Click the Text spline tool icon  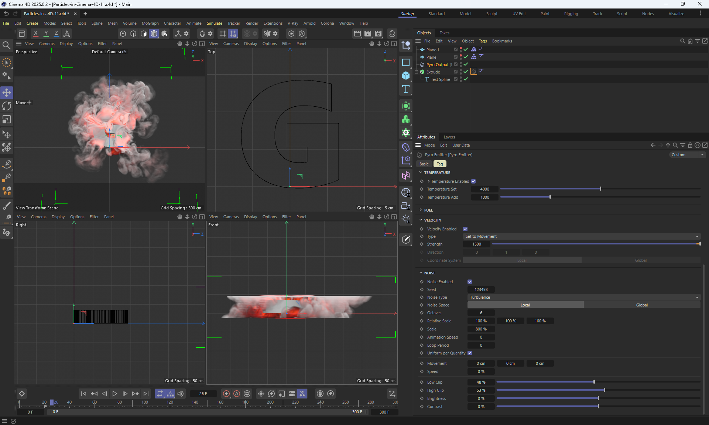coord(406,89)
